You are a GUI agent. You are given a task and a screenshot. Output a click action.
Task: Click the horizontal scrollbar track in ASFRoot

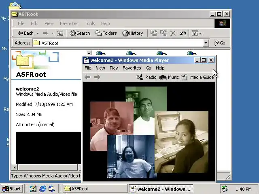(x=48, y=167)
